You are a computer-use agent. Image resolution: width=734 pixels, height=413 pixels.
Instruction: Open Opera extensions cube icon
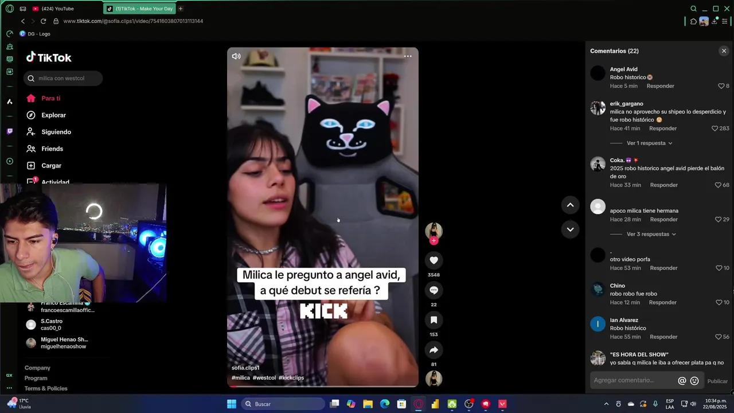click(x=693, y=21)
